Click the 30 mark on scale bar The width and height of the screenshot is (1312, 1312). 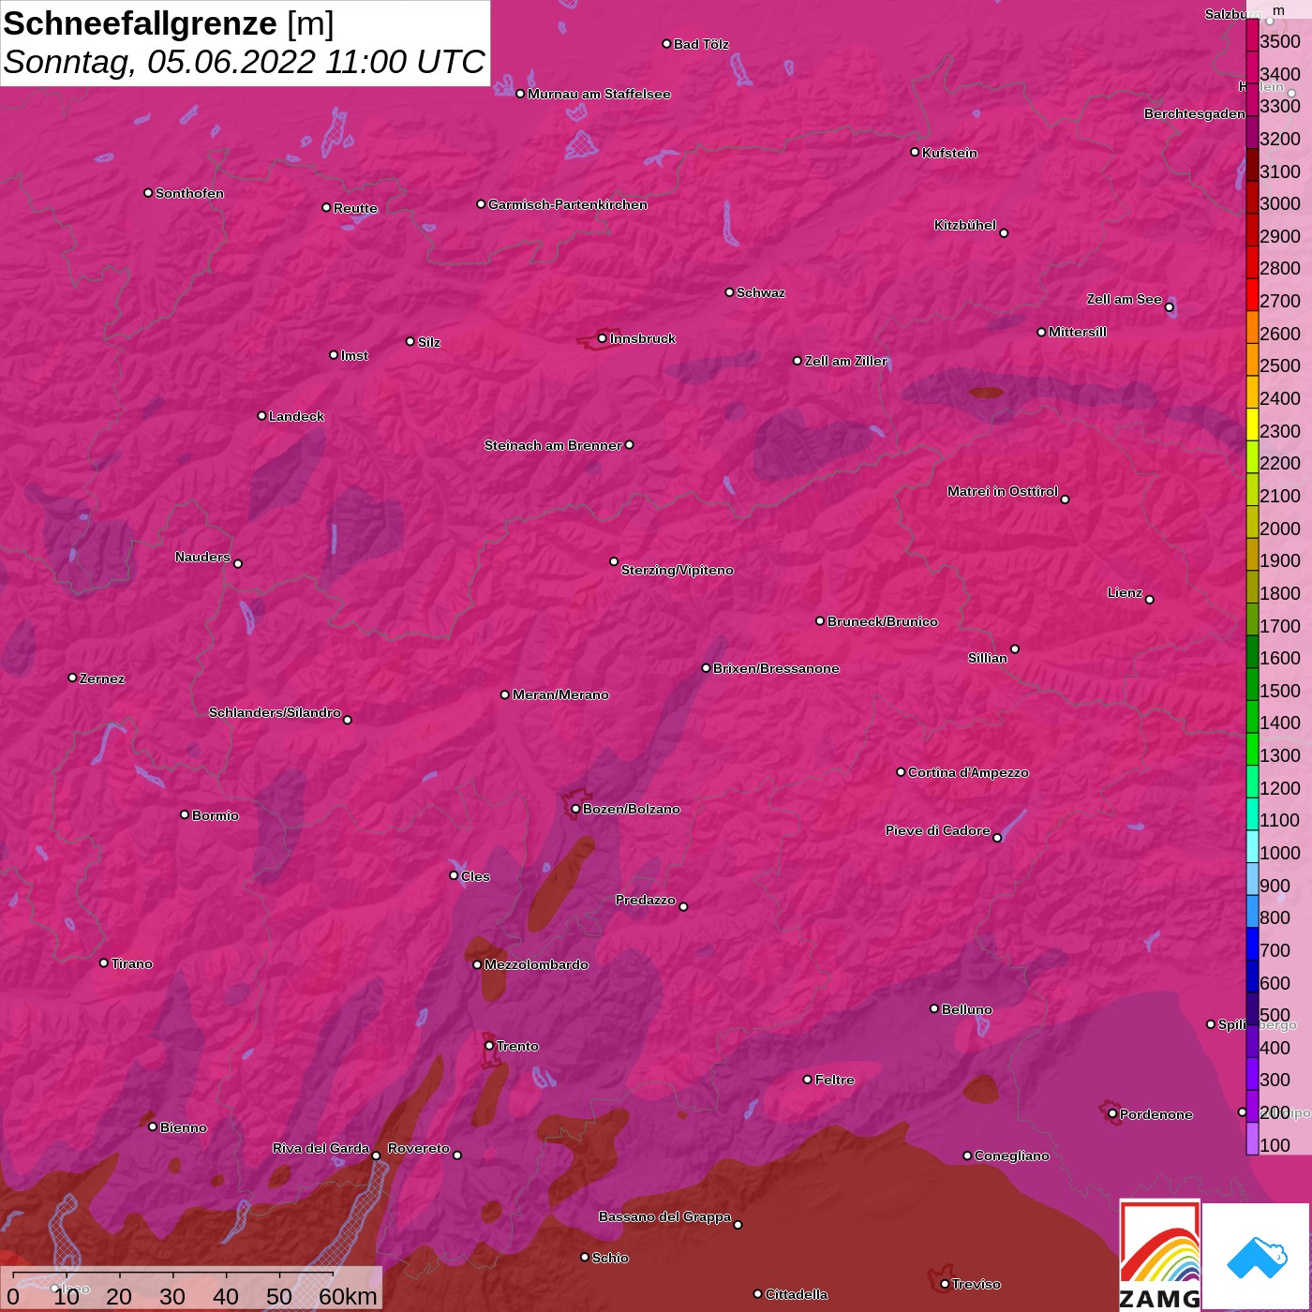(172, 1296)
